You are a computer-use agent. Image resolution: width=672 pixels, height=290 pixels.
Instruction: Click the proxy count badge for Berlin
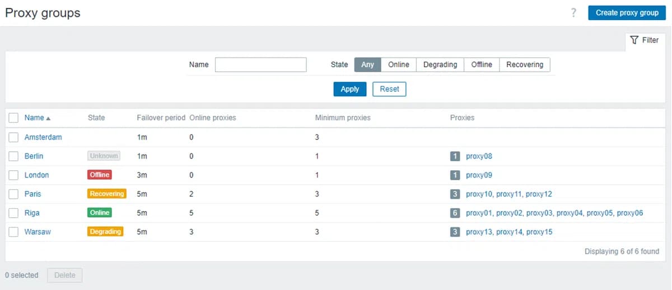coord(455,156)
